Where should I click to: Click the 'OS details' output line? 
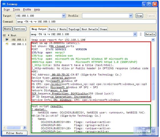tap(65, 87)
